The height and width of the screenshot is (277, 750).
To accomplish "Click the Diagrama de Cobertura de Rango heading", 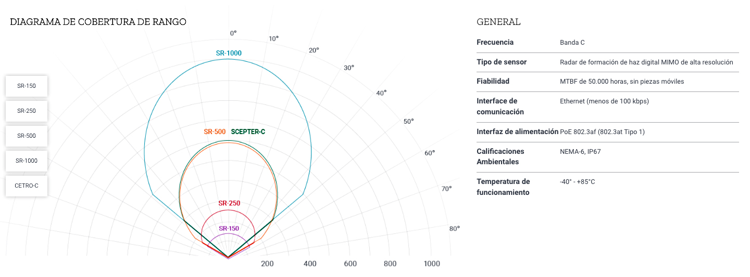I will 98,22.
